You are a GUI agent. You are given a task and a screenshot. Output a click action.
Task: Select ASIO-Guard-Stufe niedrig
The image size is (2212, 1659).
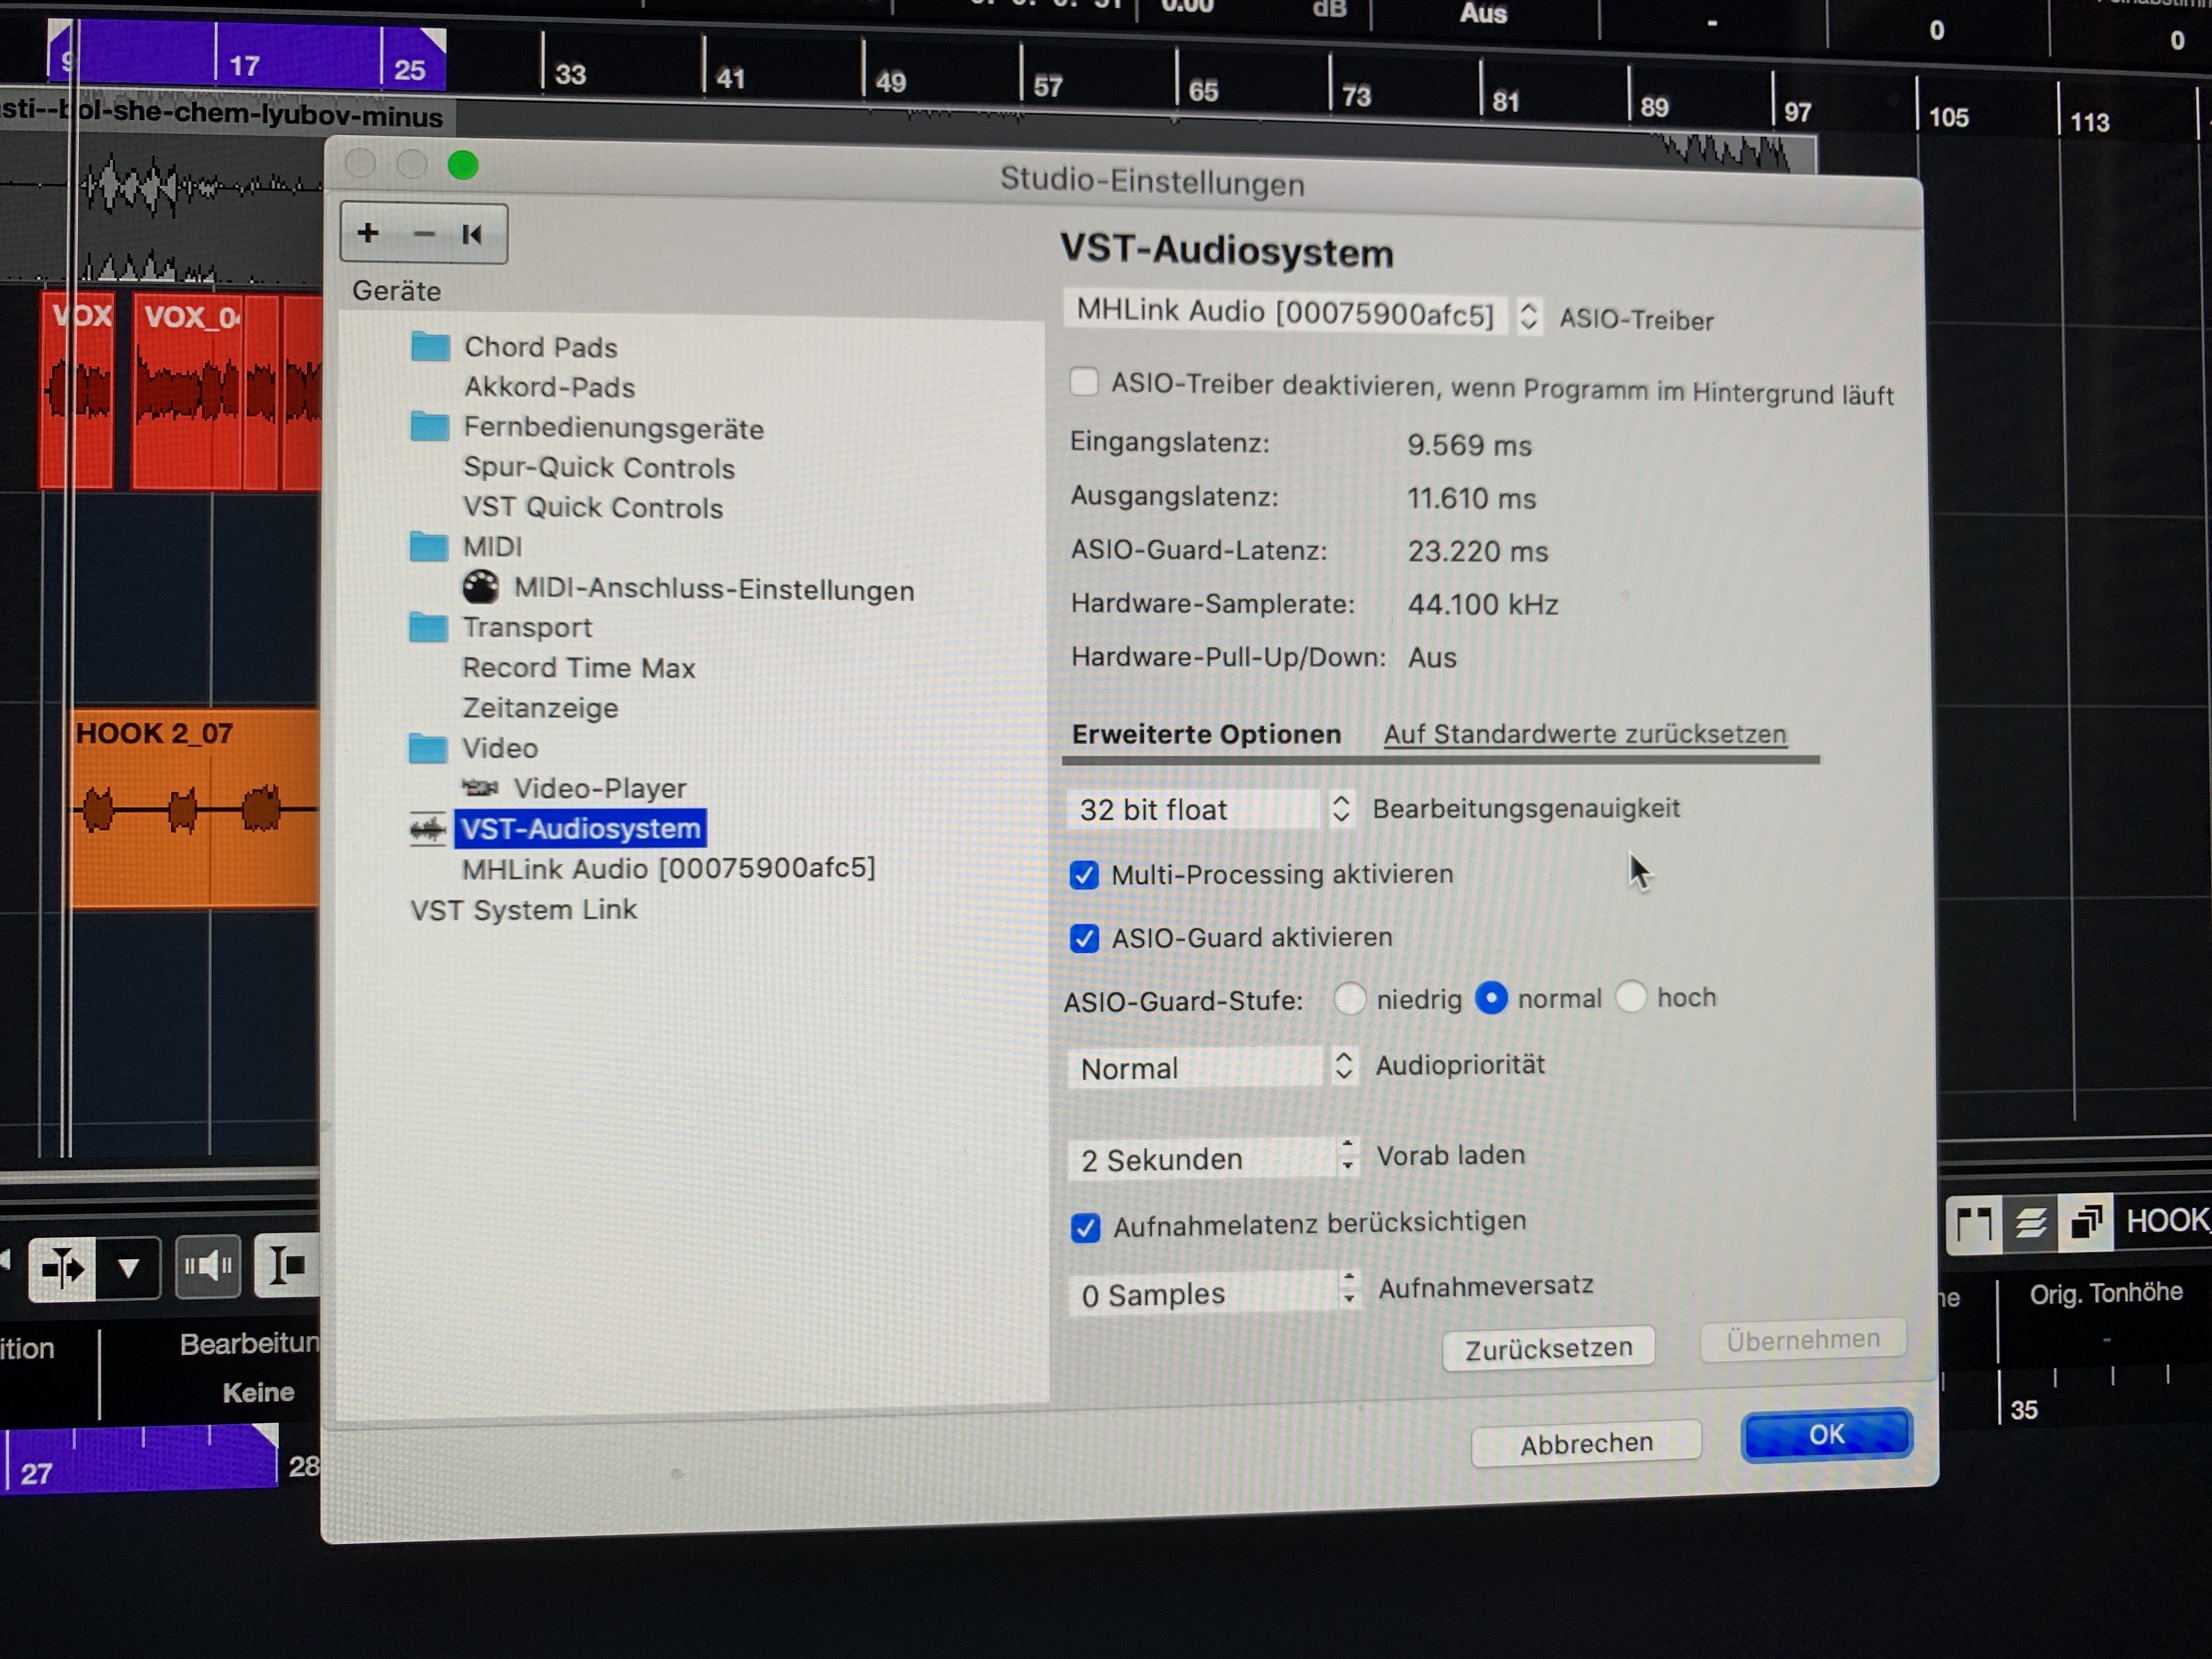point(1349,999)
